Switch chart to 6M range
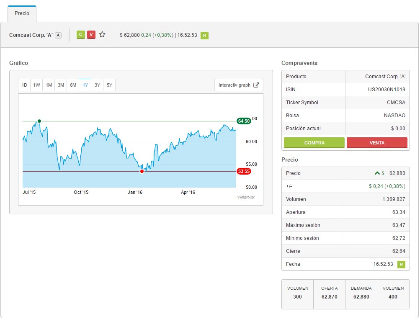 [73, 85]
